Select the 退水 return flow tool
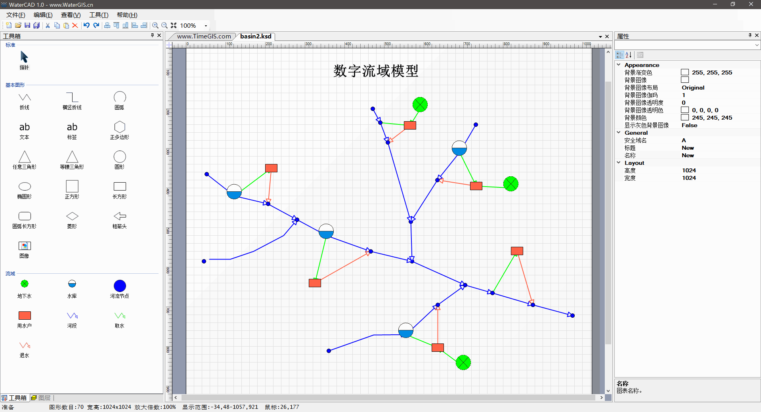 (x=25, y=345)
